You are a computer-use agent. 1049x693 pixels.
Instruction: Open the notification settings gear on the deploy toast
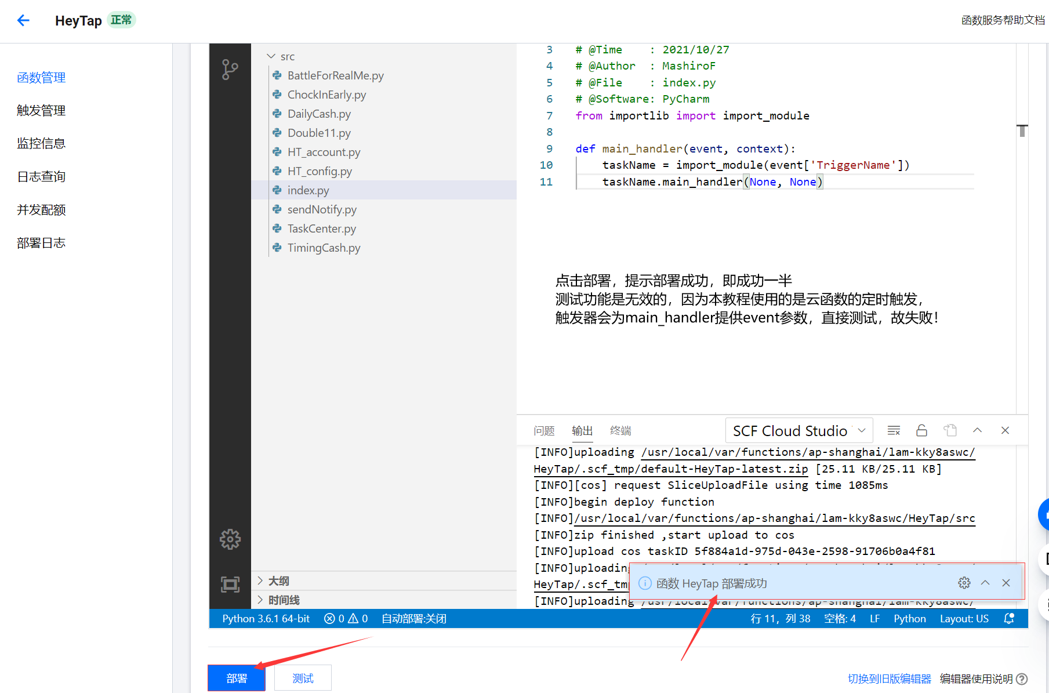click(x=964, y=583)
